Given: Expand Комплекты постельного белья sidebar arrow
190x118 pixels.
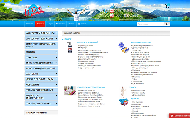Looking at the screenshot, I should tap(56, 44).
